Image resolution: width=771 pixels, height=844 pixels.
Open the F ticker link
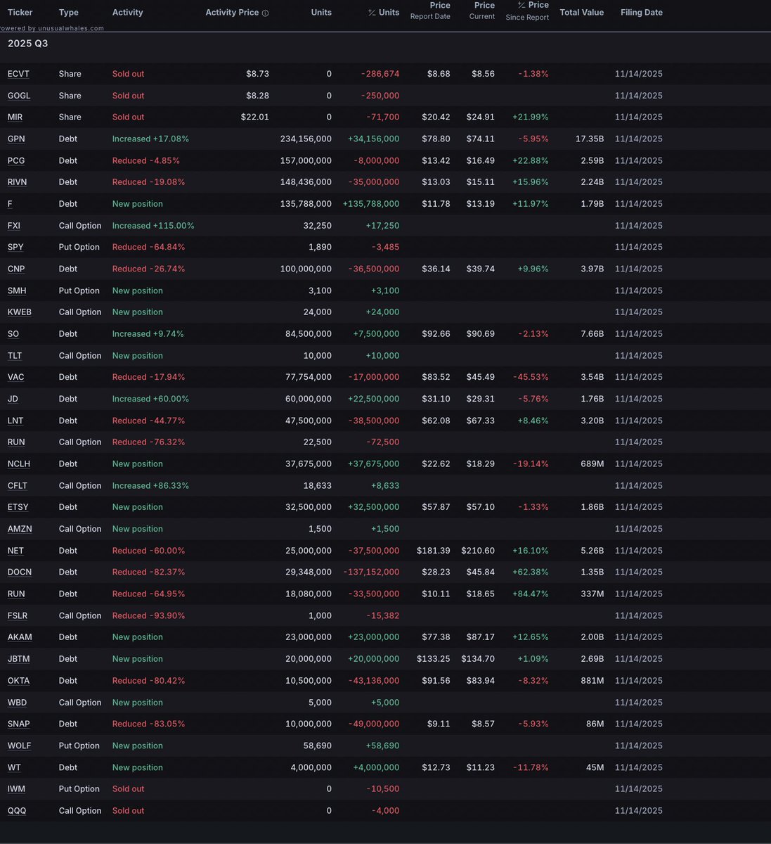click(x=10, y=204)
